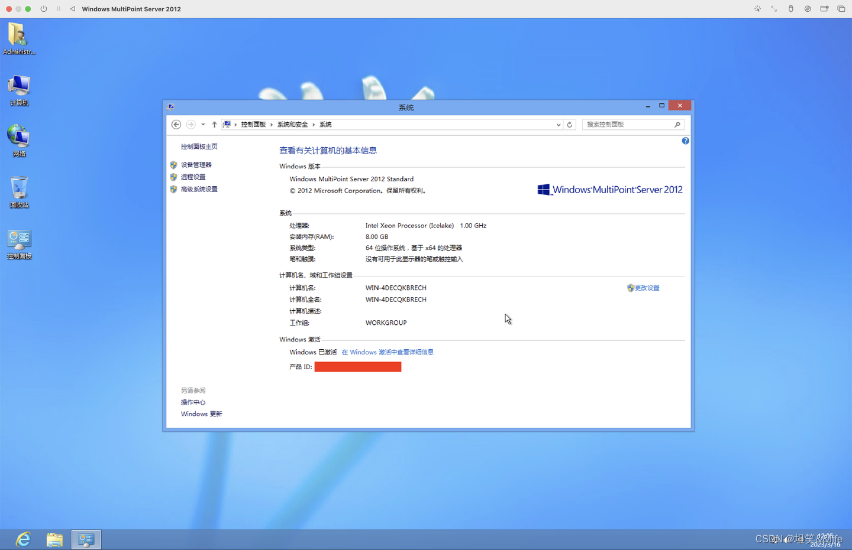Open the recent locations dropdown arrow
This screenshot has width=852, height=550.
[x=203, y=125]
